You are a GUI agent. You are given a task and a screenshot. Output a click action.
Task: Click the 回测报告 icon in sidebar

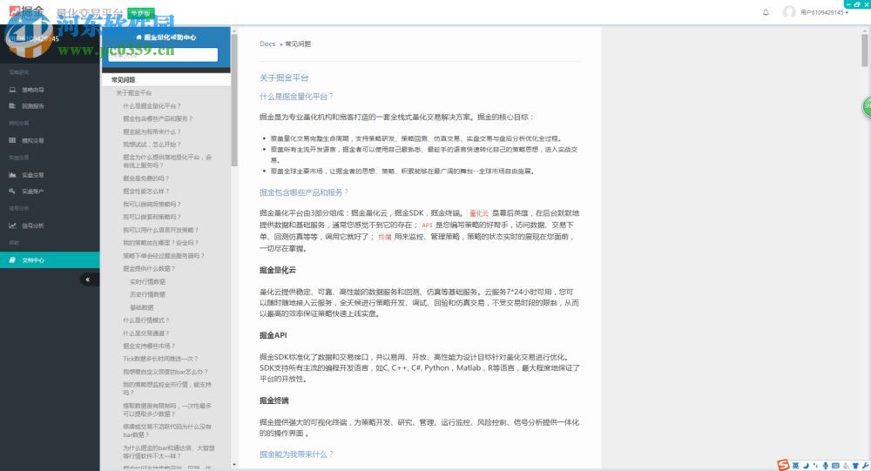tap(12, 105)
